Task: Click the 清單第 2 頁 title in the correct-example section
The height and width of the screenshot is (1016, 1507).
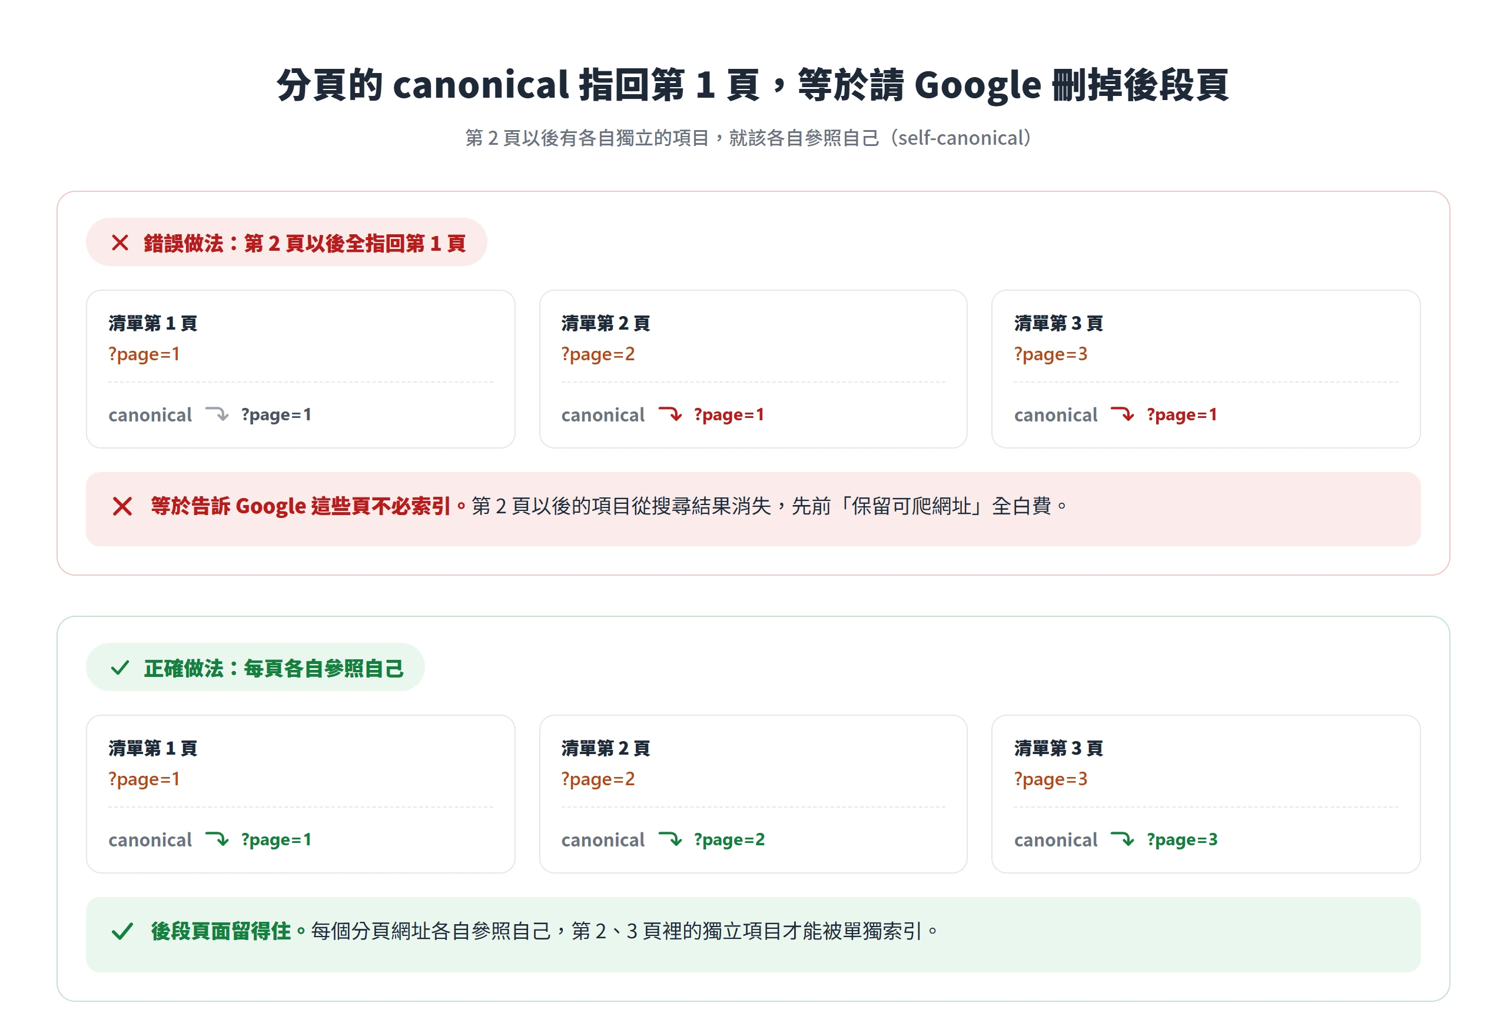Action: point(605,748)
